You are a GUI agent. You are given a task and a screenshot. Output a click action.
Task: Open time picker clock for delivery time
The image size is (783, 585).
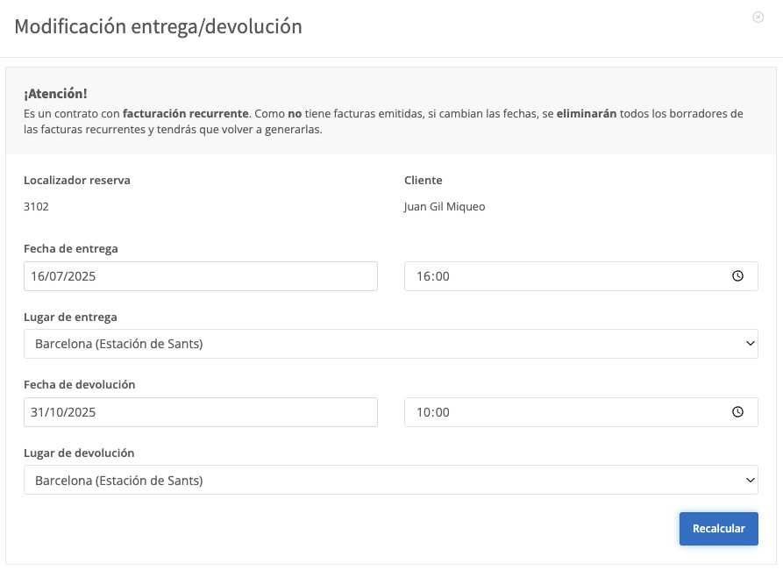[x=737, y=275]
